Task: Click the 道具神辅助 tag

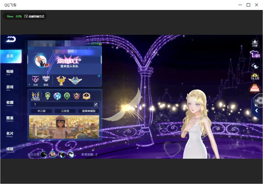Action: coord(88,111)
